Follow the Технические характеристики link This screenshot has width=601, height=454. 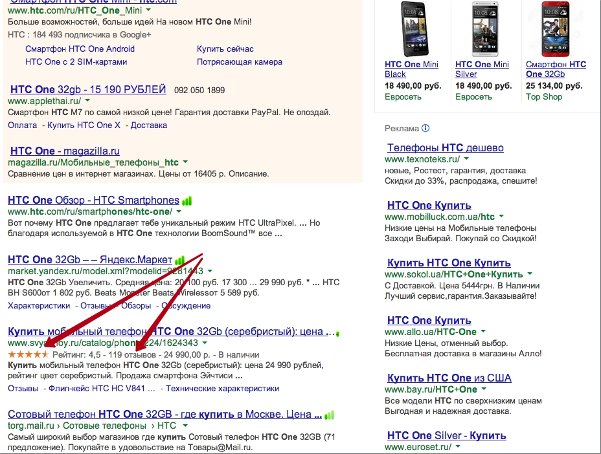[222, 389]
